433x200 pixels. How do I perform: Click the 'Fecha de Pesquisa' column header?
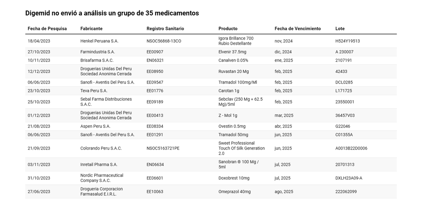coord(47,28)
